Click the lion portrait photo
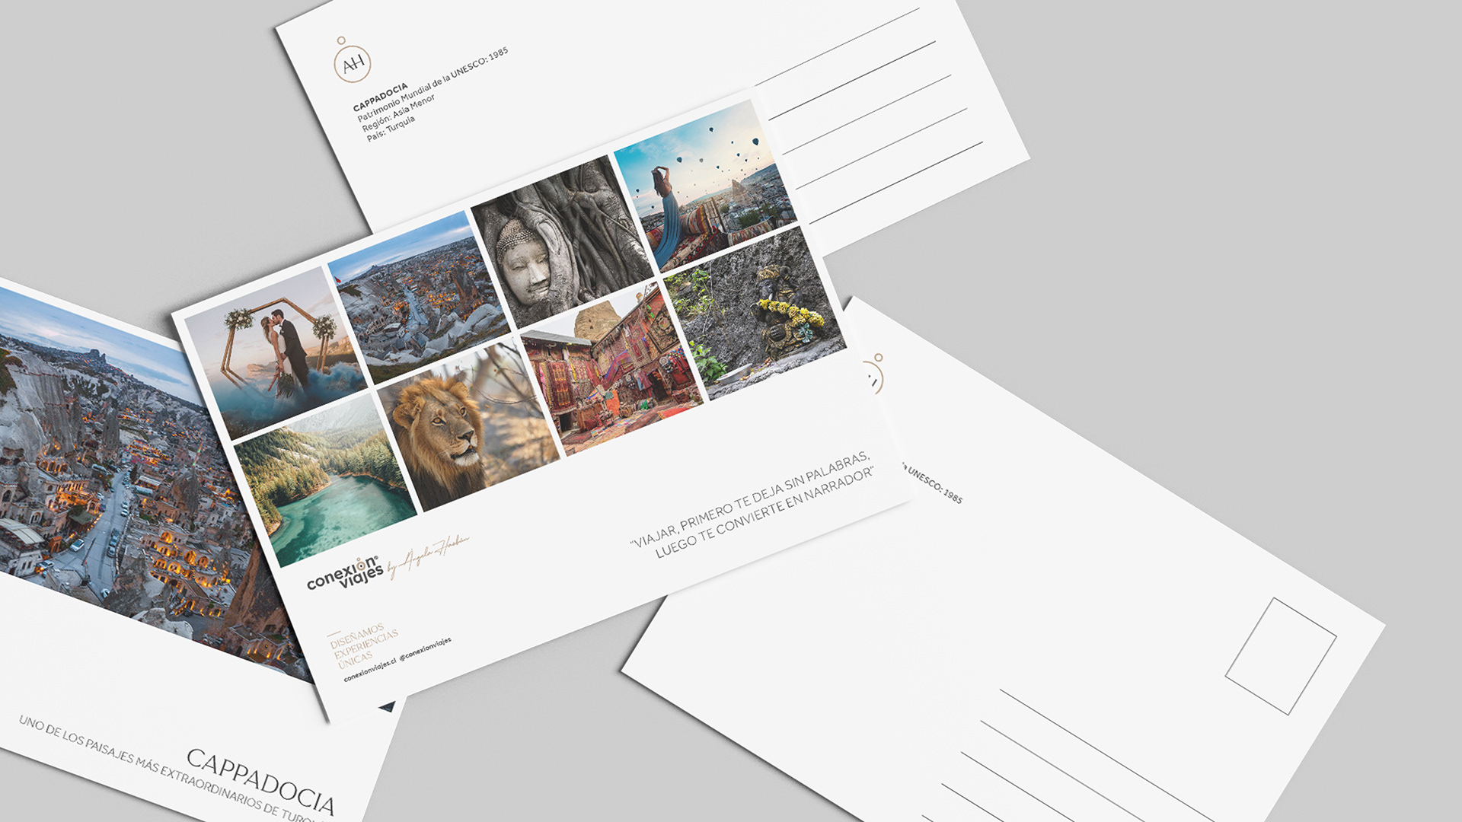The height and width of the screenshot is (822, 1462). coord(468,425)
